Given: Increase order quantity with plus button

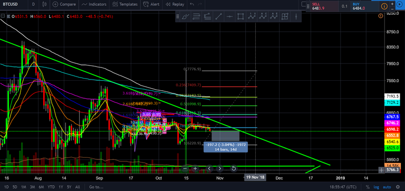Looking at the screenshot, I should click(392, 4).
